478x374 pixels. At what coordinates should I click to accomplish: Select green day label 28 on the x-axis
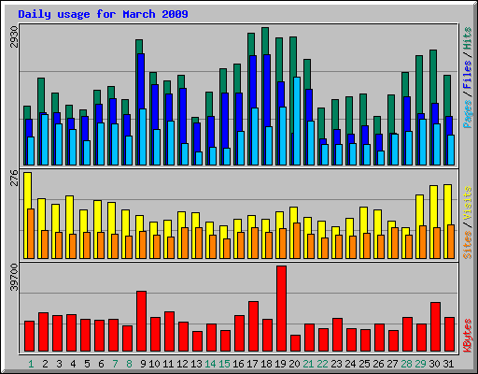coord(406,364)
